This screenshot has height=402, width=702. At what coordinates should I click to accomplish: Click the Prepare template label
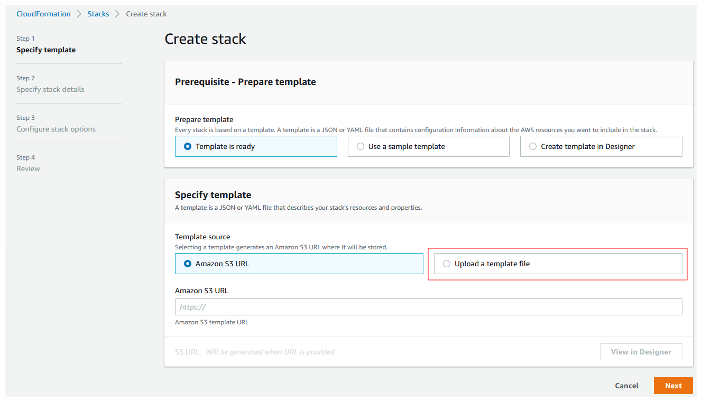click(204, 119)
